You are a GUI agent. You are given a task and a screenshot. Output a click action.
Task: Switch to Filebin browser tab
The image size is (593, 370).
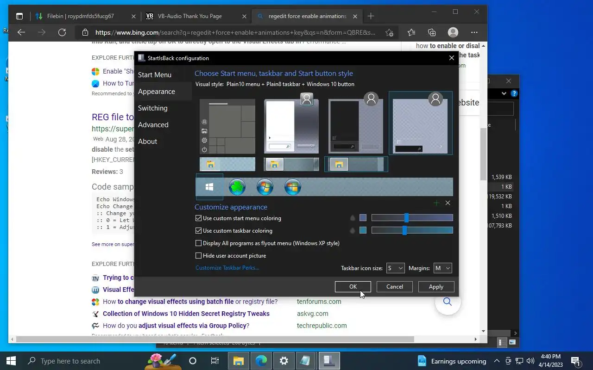pos(86,16)
